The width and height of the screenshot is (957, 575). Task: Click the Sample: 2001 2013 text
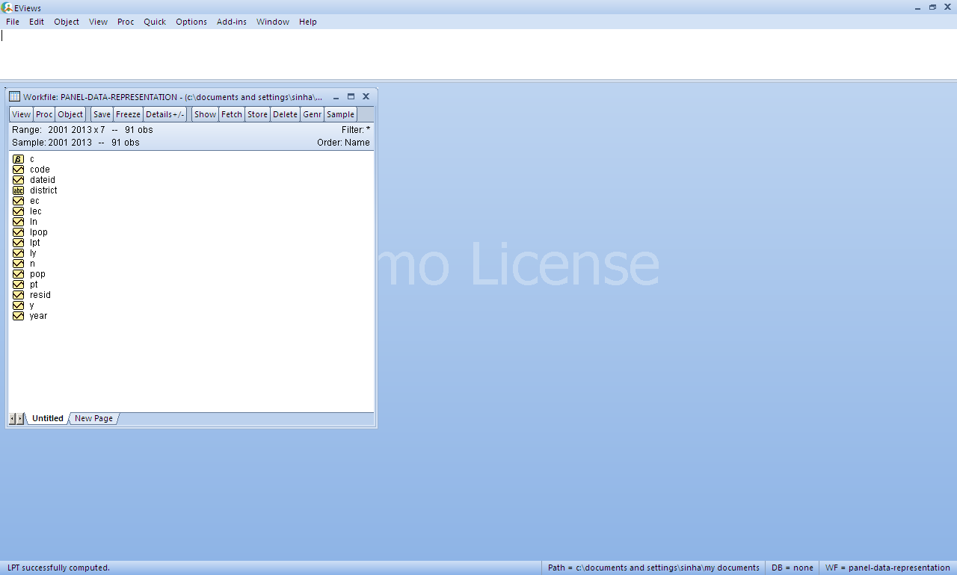tap(52, 143)
